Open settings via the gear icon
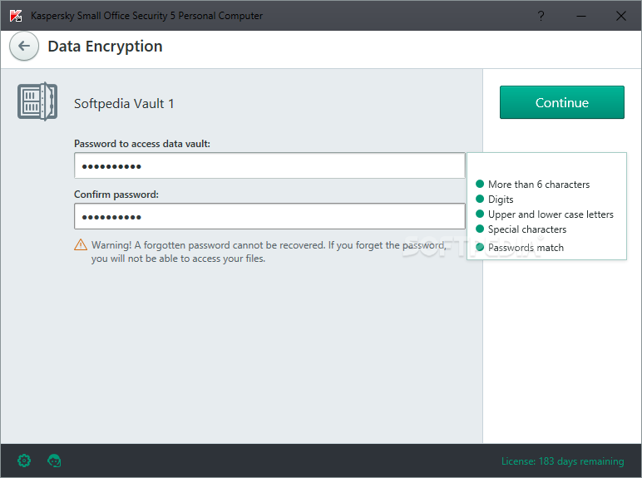 pos(24,461)
